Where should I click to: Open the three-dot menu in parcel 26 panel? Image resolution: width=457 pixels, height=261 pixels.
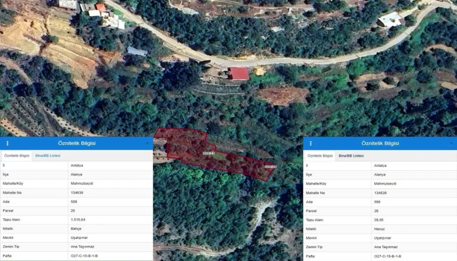pos(311,143)
